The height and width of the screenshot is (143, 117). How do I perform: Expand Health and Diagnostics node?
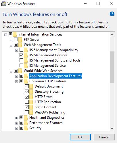coord(17,118)
